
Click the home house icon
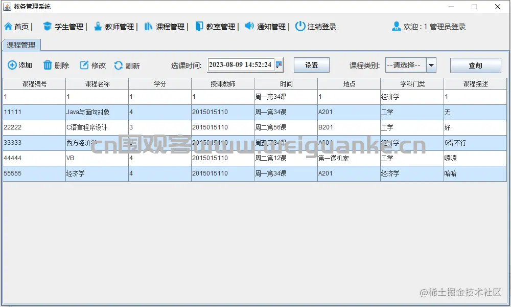(9, 27)
